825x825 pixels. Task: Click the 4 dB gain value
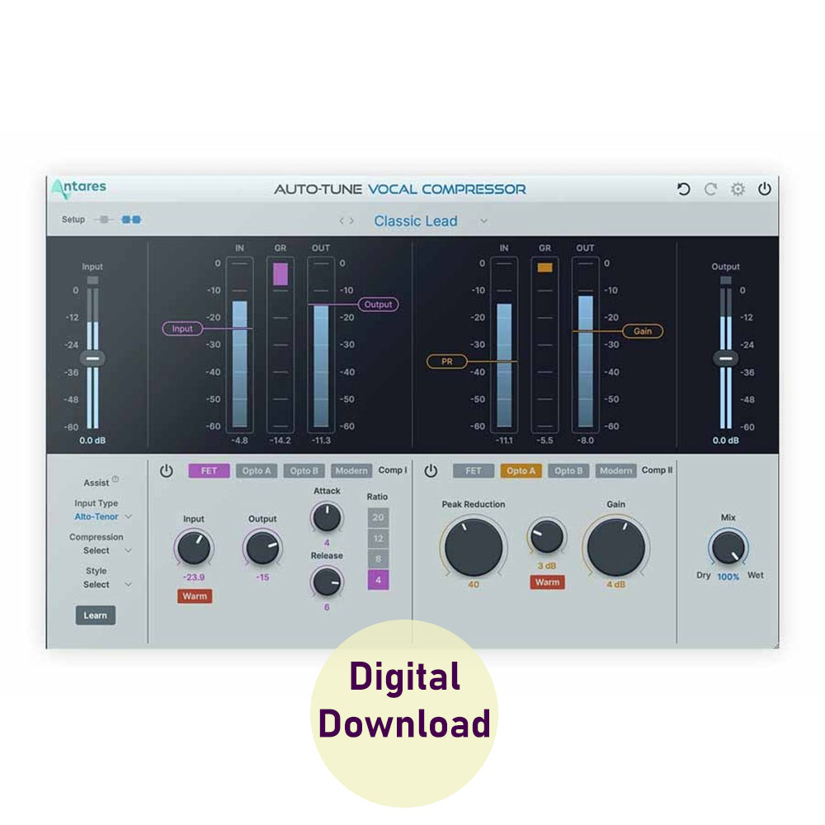pos(615,585)
